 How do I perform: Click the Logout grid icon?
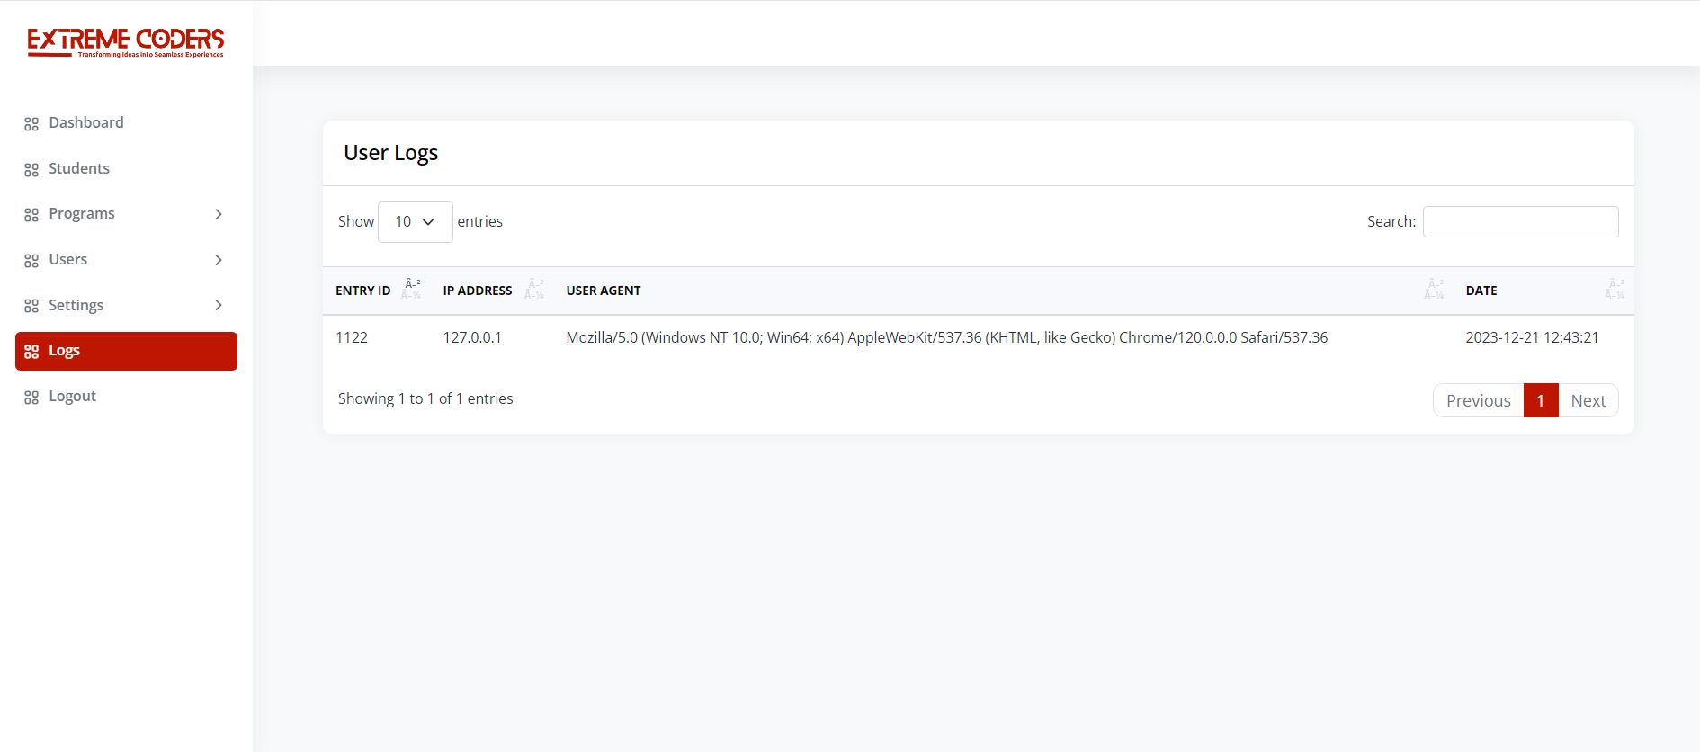coord(31,398)
